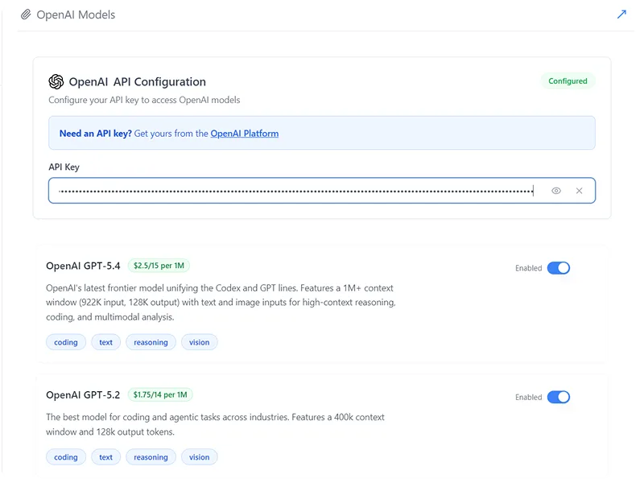Screen dimensions: 644x483
Task: Reveal the API key with the eye icon
Action: (x=556, y=191)
